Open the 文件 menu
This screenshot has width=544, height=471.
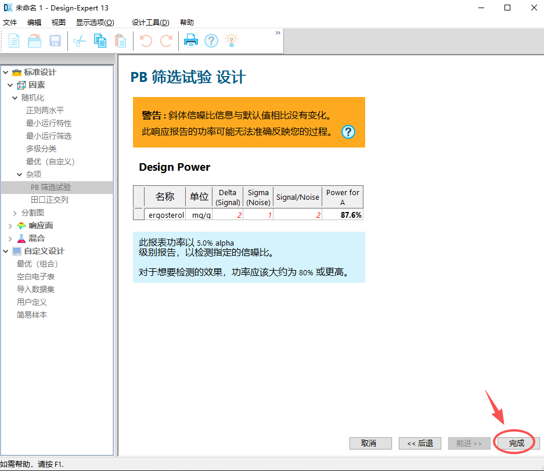pyautogui.click(x=10, y=22)
